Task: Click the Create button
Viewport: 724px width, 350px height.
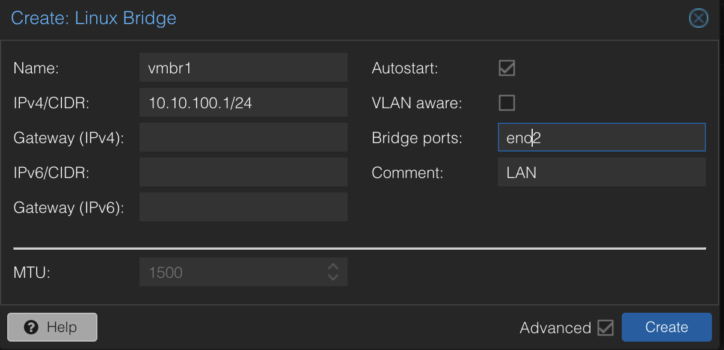Action: (x=666, y=327)
